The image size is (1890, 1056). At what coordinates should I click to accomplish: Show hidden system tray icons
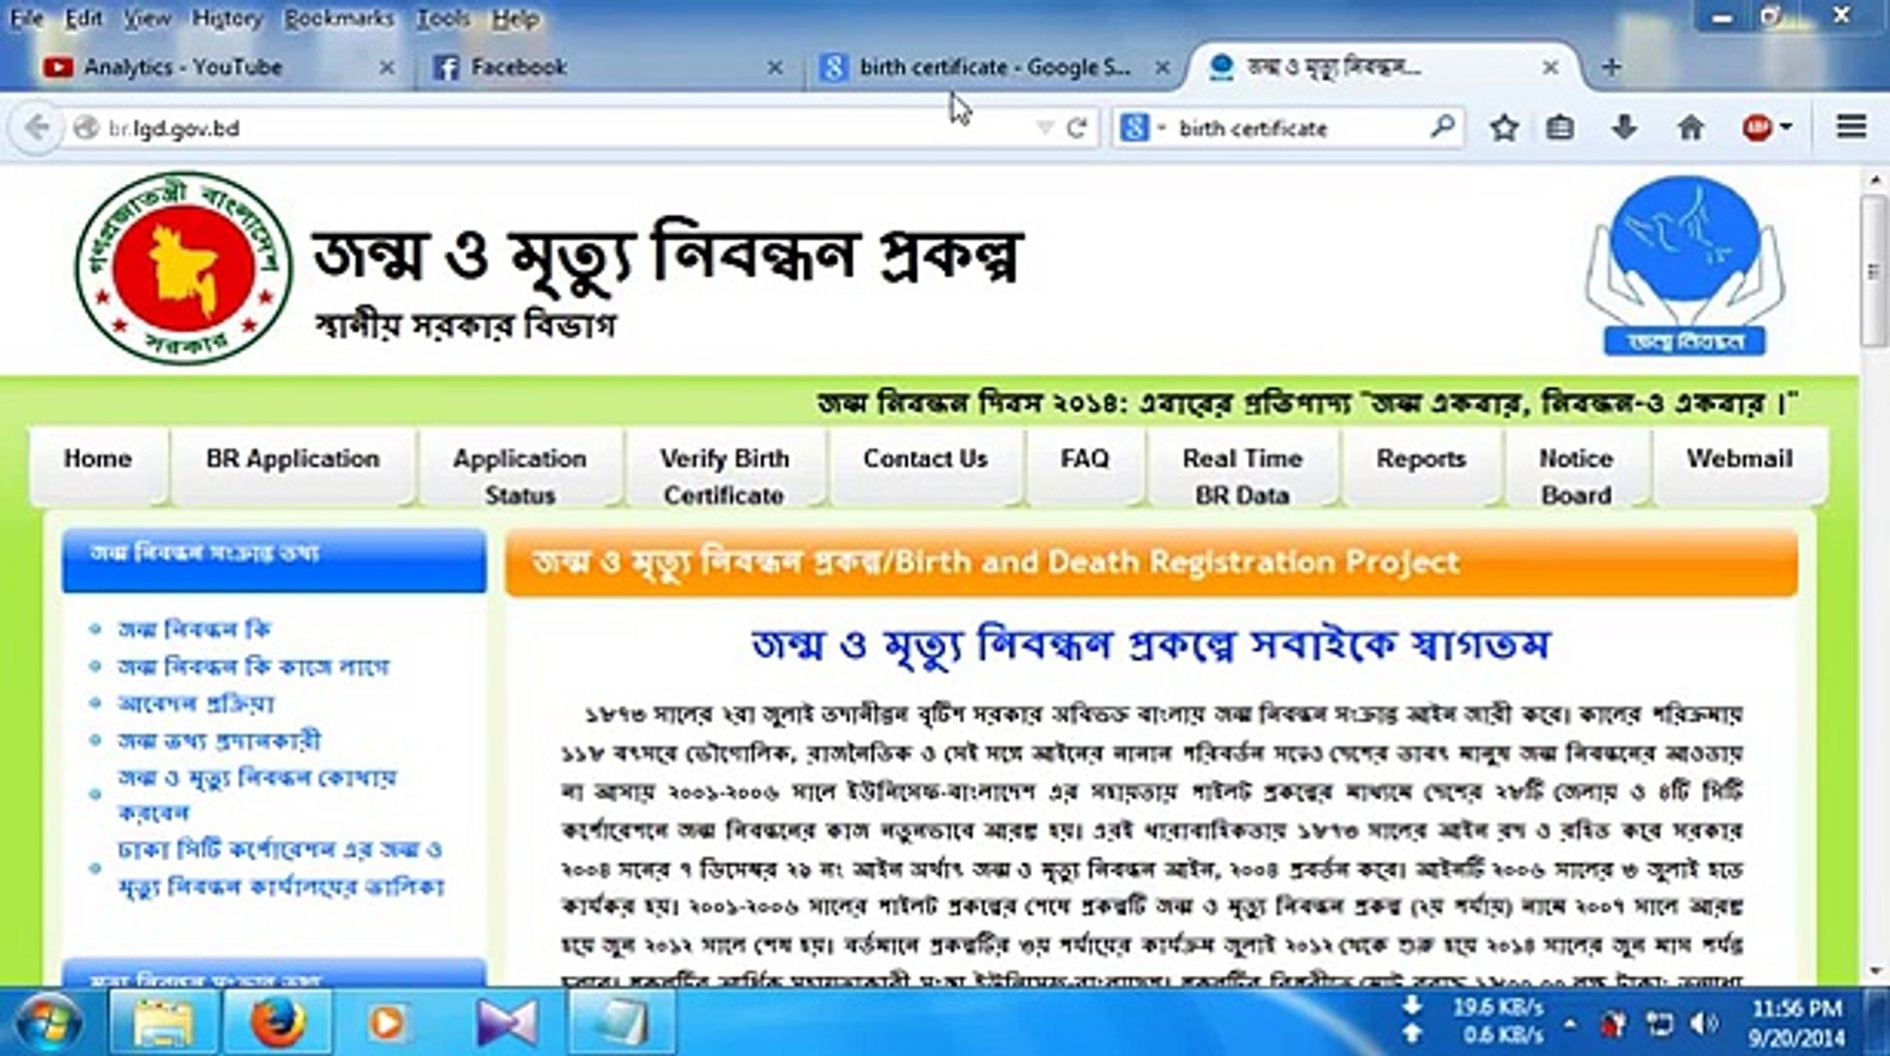(1570, 1024)
